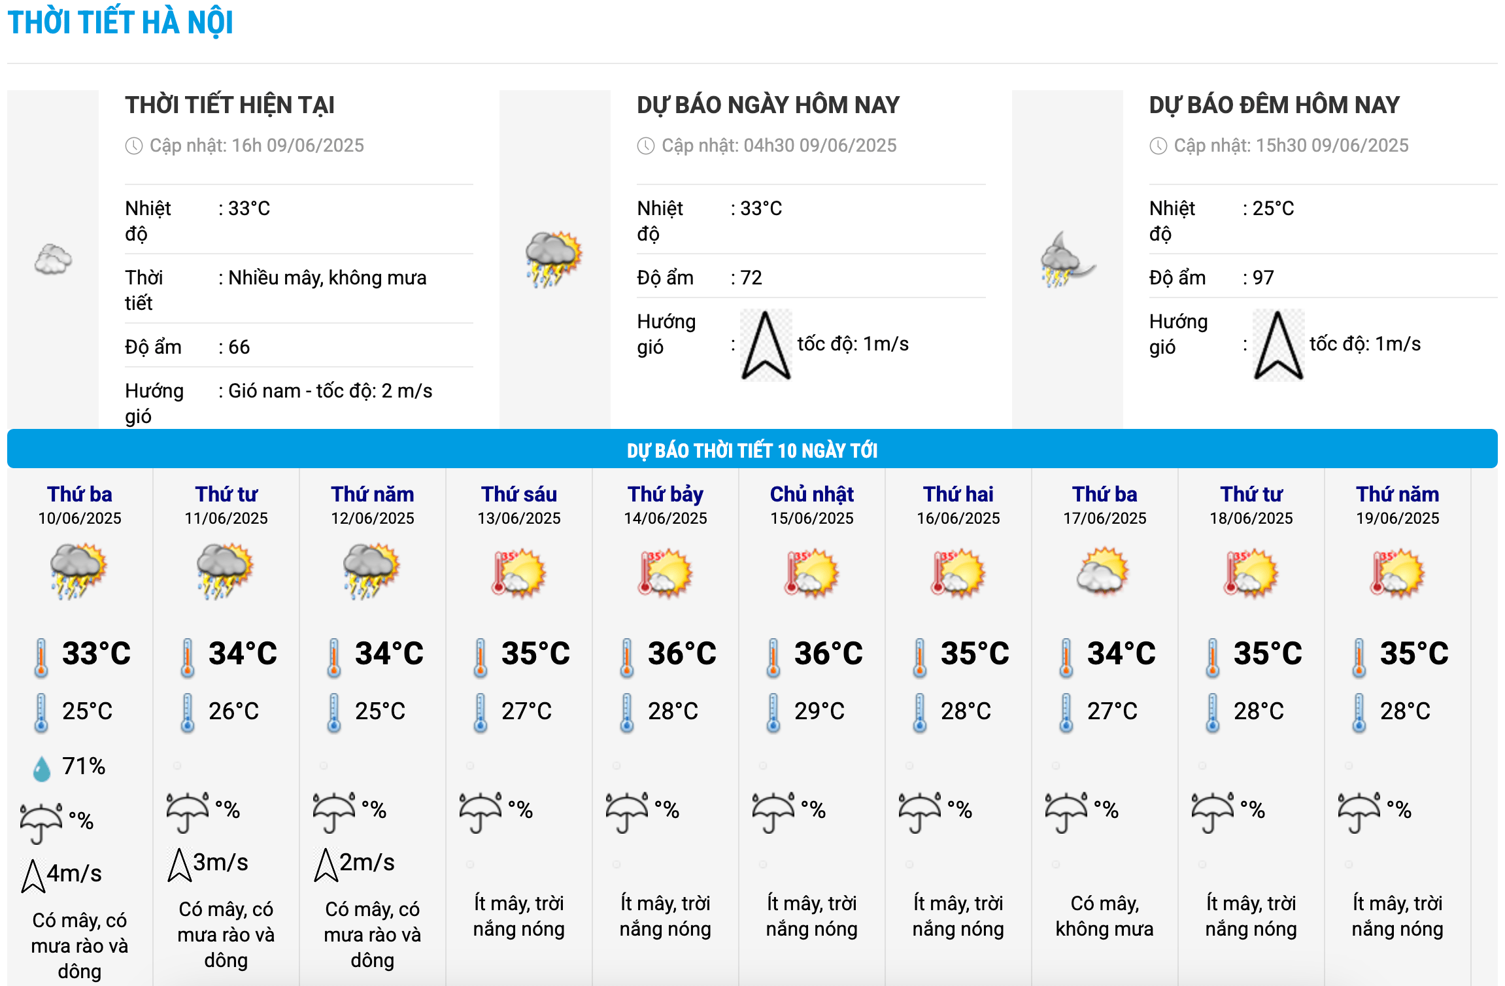Click the cloudy current weather icon

53,260
